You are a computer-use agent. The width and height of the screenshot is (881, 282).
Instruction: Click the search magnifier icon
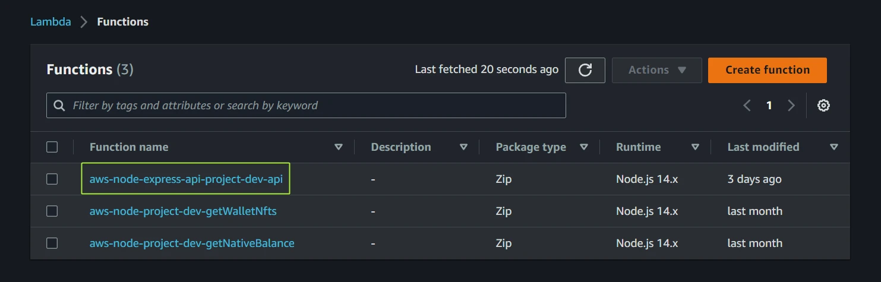(59, 106)
